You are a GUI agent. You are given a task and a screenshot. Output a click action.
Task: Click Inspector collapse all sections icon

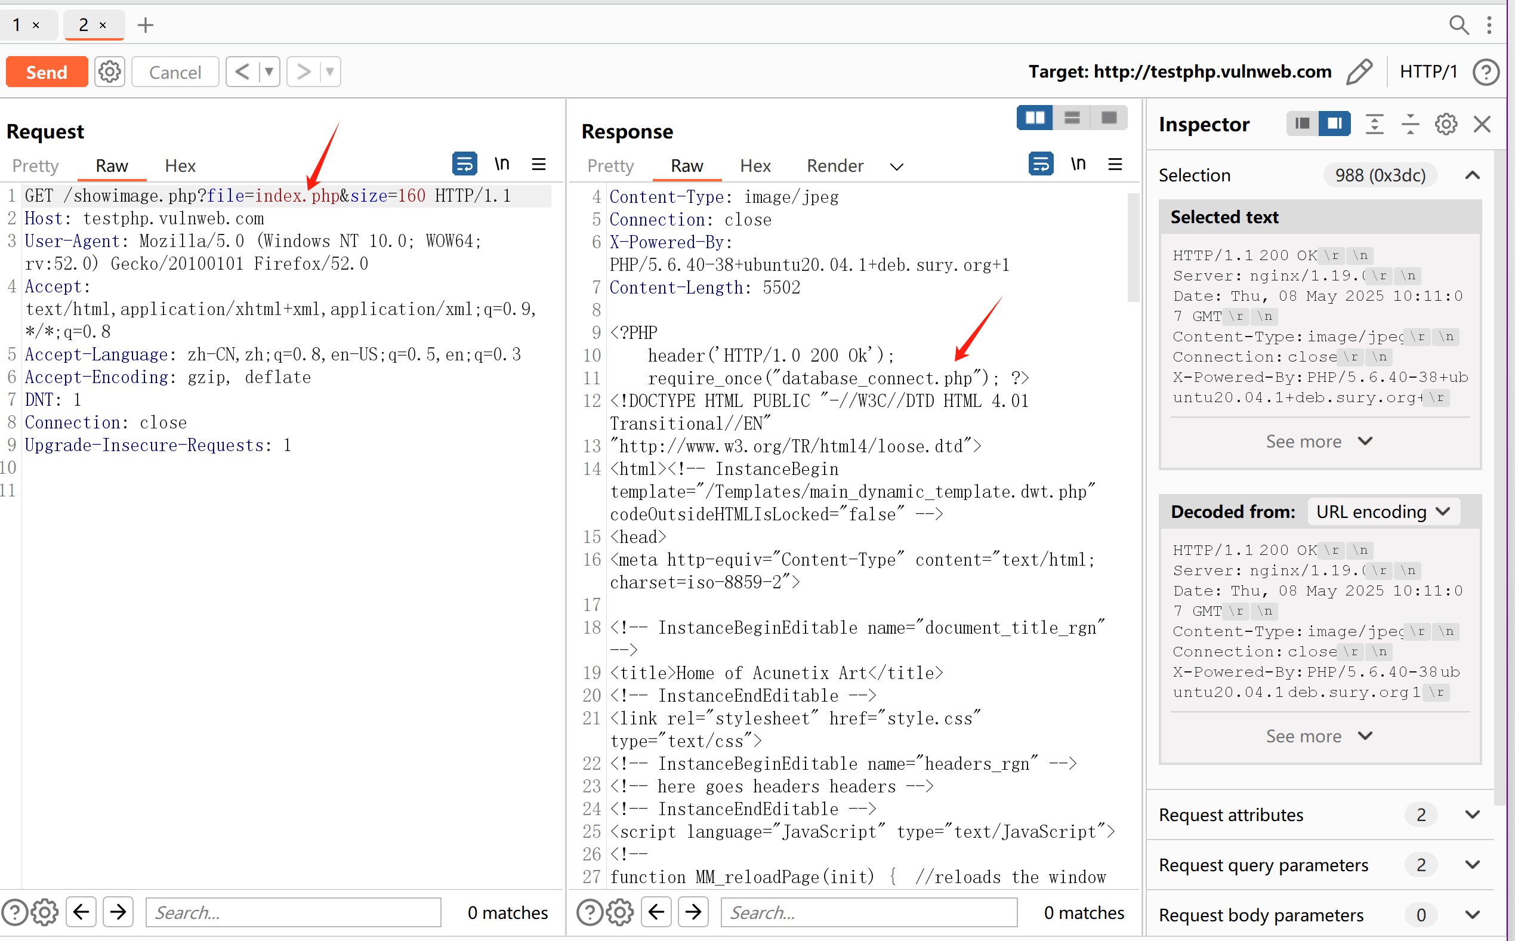point(1410,125)
